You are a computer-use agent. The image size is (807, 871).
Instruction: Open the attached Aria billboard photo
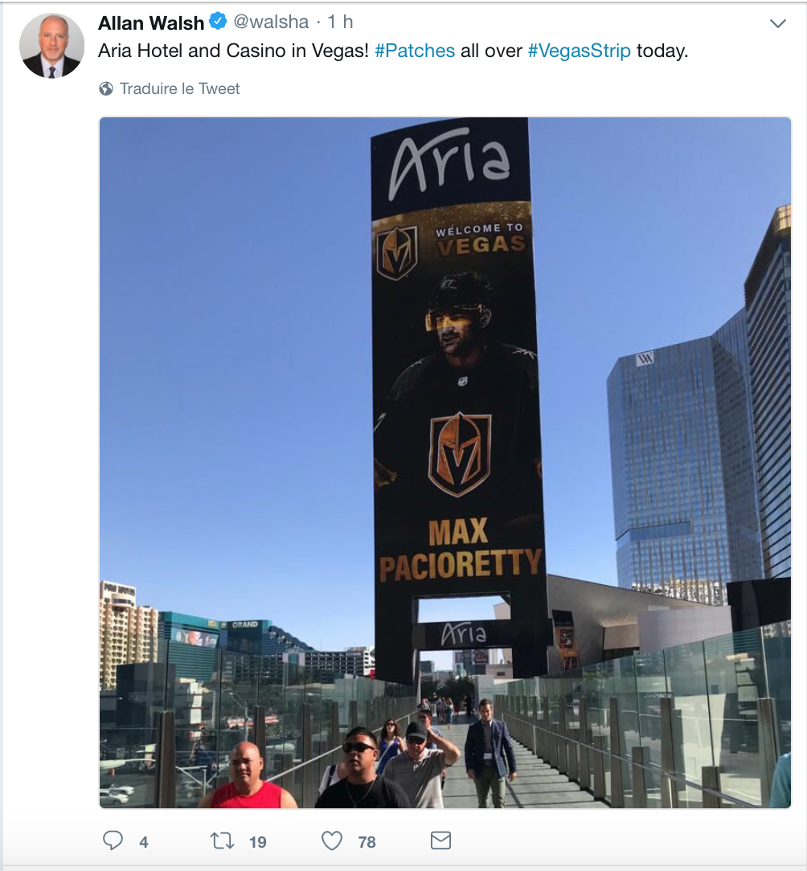coord(445,462)
